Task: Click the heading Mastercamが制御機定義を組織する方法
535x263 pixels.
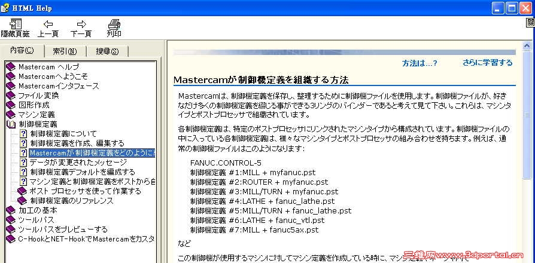Action: point(261,80)
